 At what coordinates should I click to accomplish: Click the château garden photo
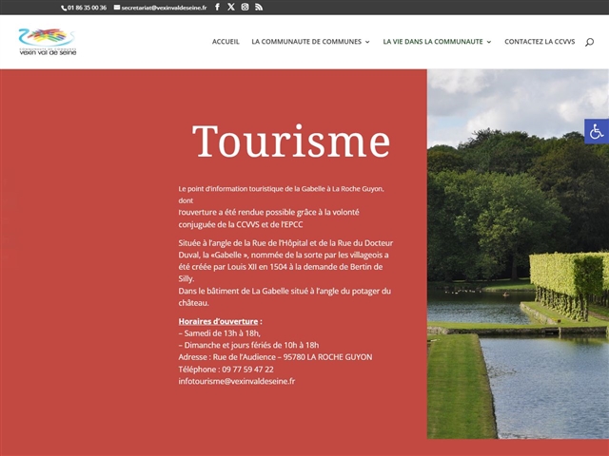[518, 254]
